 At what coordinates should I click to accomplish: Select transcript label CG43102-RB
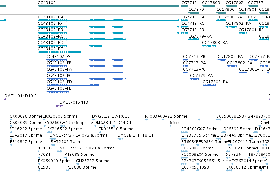50,30
